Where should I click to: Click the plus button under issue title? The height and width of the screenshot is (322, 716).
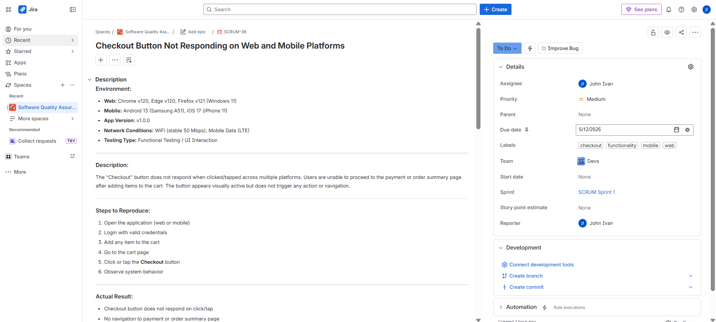[101, 60]
